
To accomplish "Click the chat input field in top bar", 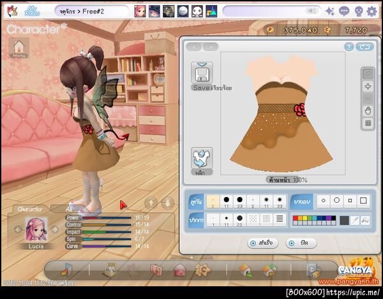I will (272, 11).
